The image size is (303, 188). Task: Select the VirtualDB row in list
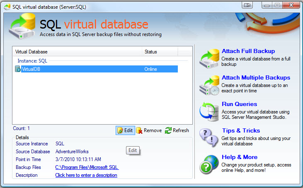[96, 69]
